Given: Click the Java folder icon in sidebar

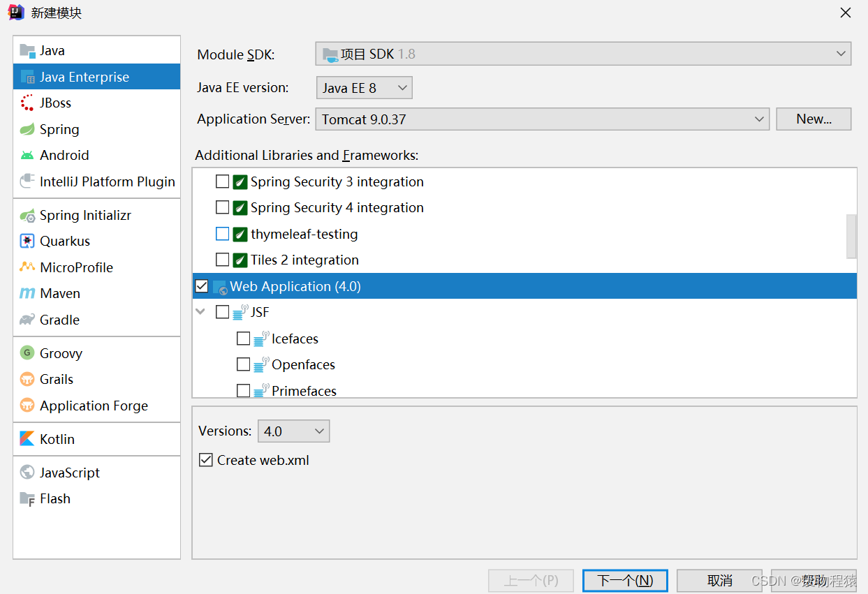Looking at the screenshot, I should (27, 50).
